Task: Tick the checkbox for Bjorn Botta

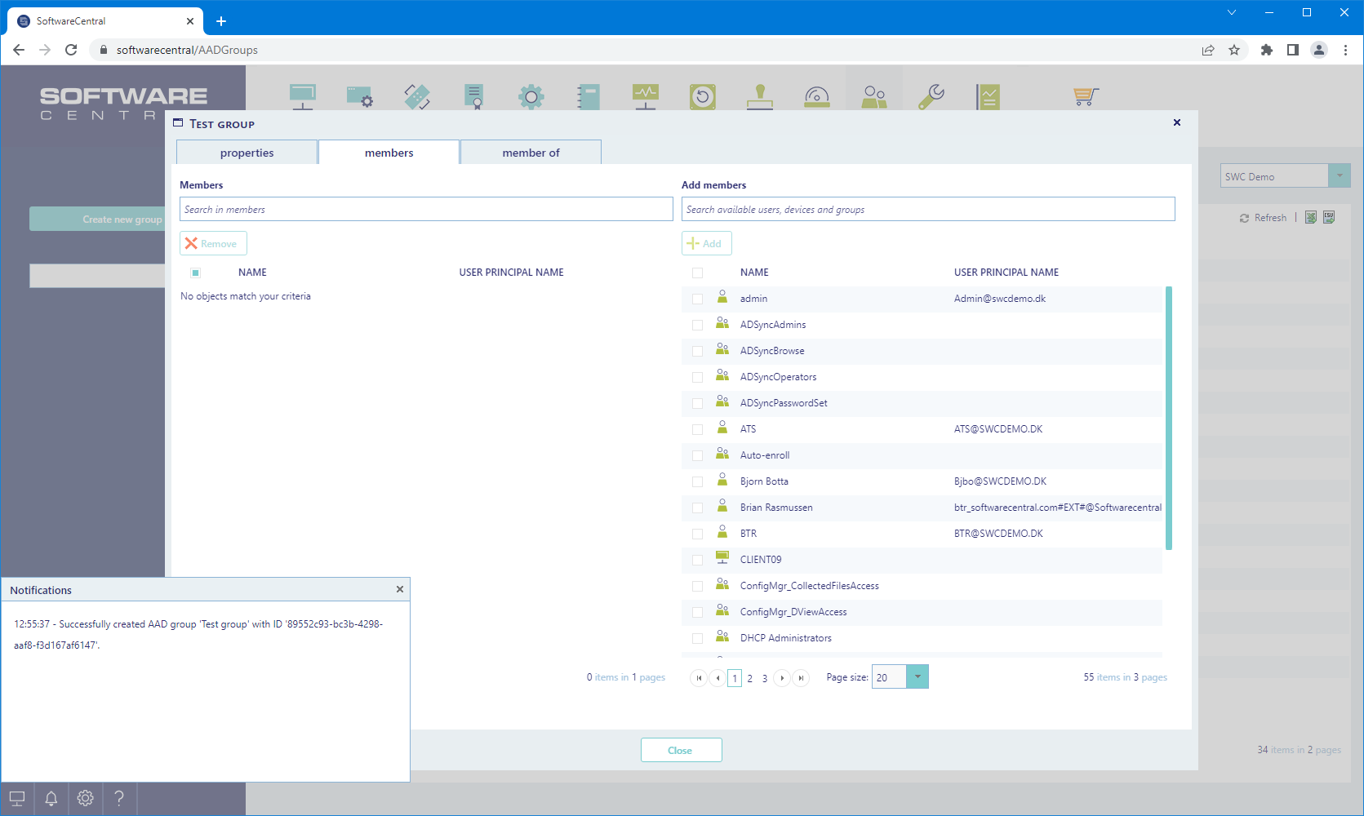Action: tap(697, 481)
